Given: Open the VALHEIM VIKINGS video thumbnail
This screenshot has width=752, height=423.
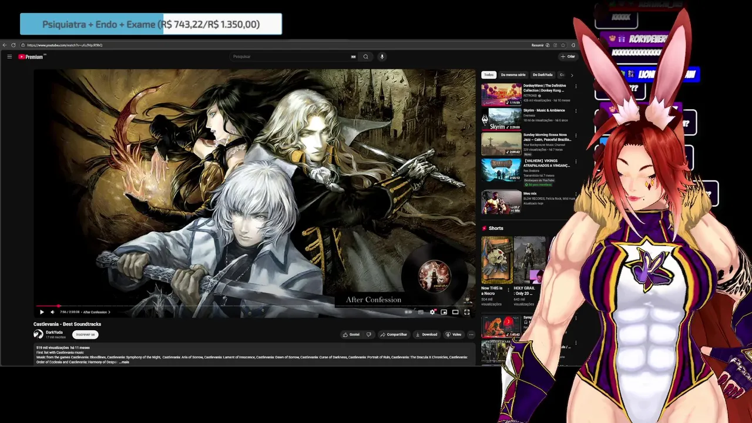Looking at the screenshot, I should pos(501,169).
